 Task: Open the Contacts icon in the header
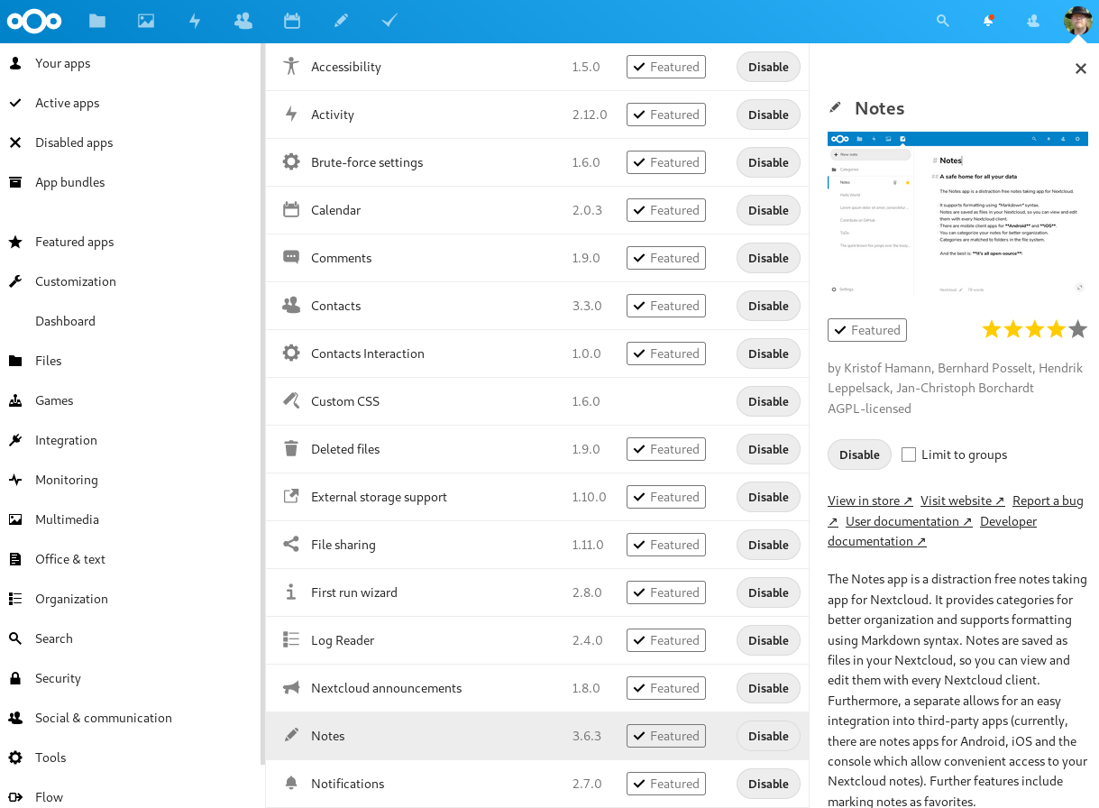click(243, 21)
